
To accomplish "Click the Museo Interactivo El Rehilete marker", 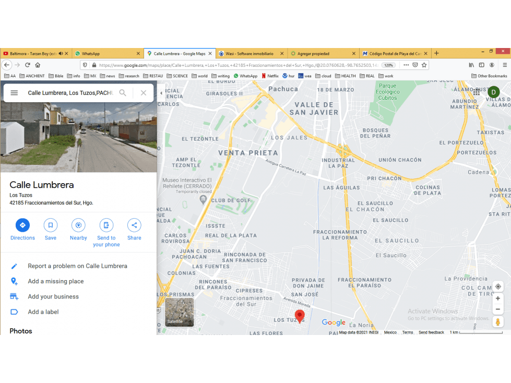I will (x=203, y=199).
